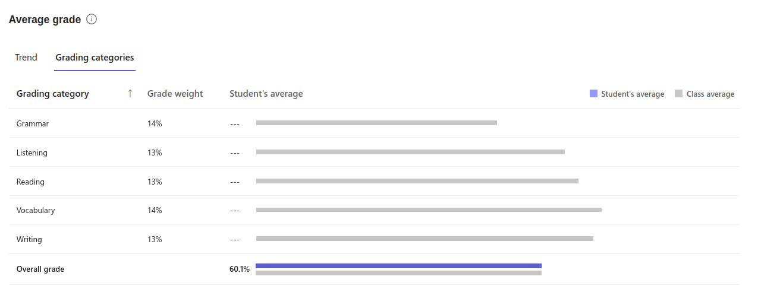Select the Listening category row
The height and width of the screenshot is (289, 758).
click(374, 153)
